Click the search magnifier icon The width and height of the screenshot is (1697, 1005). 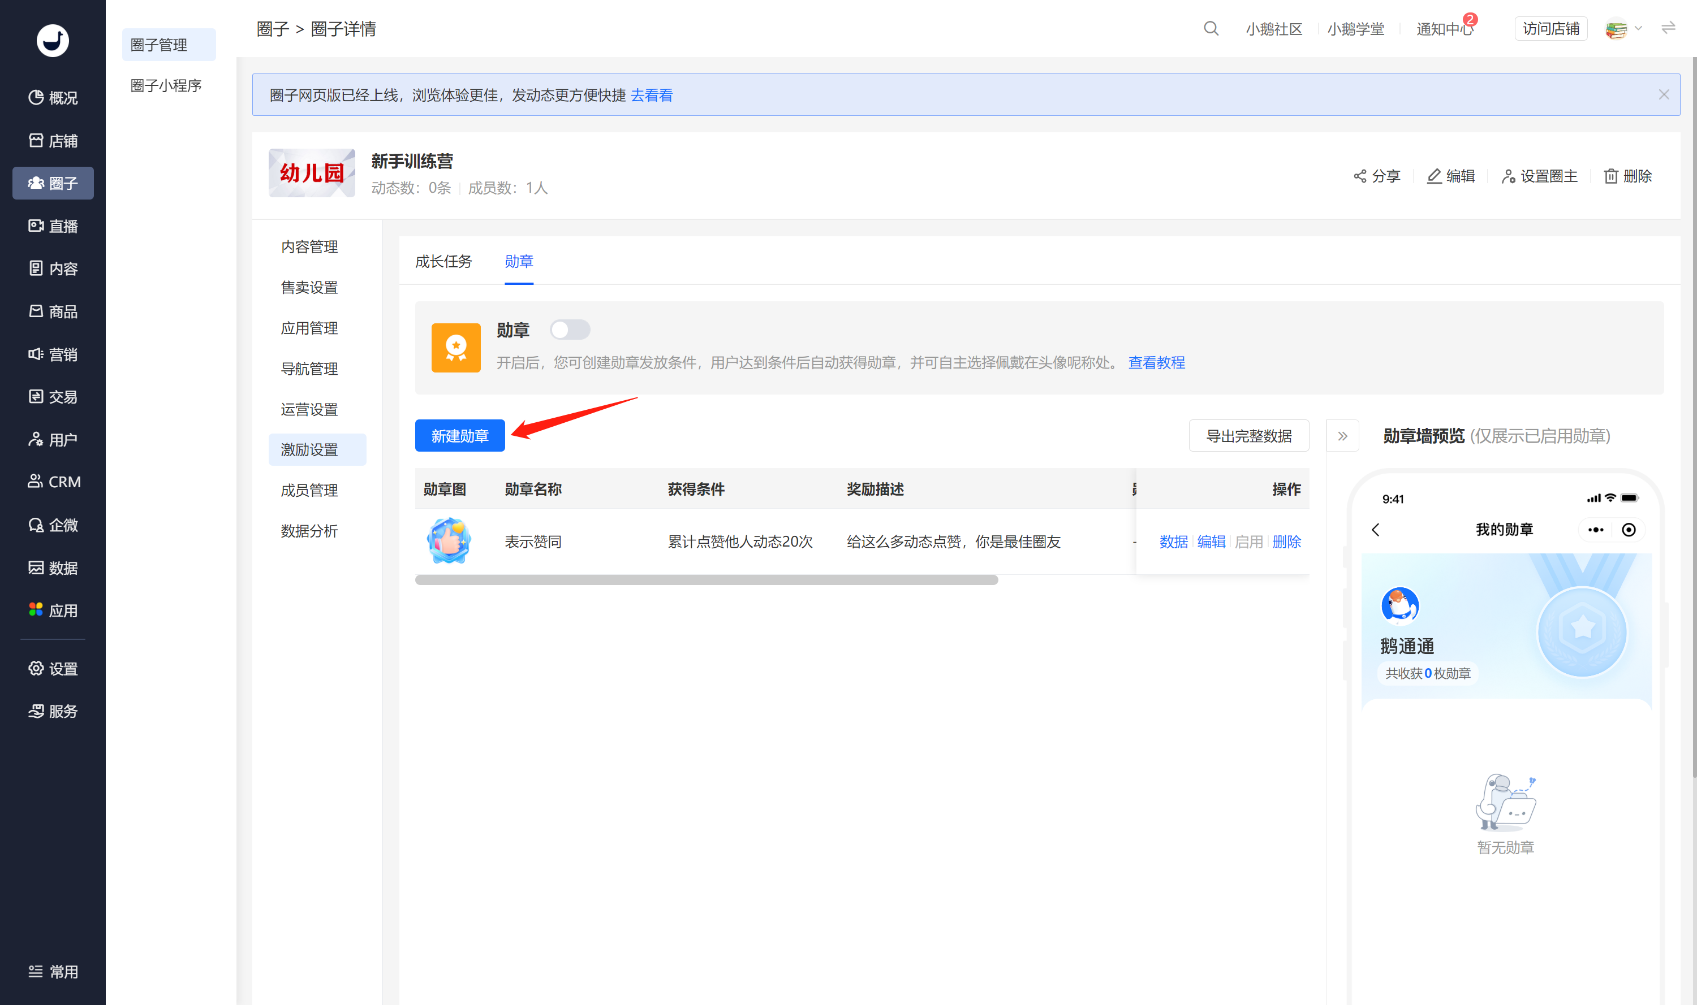click(x=1211, y=28)
